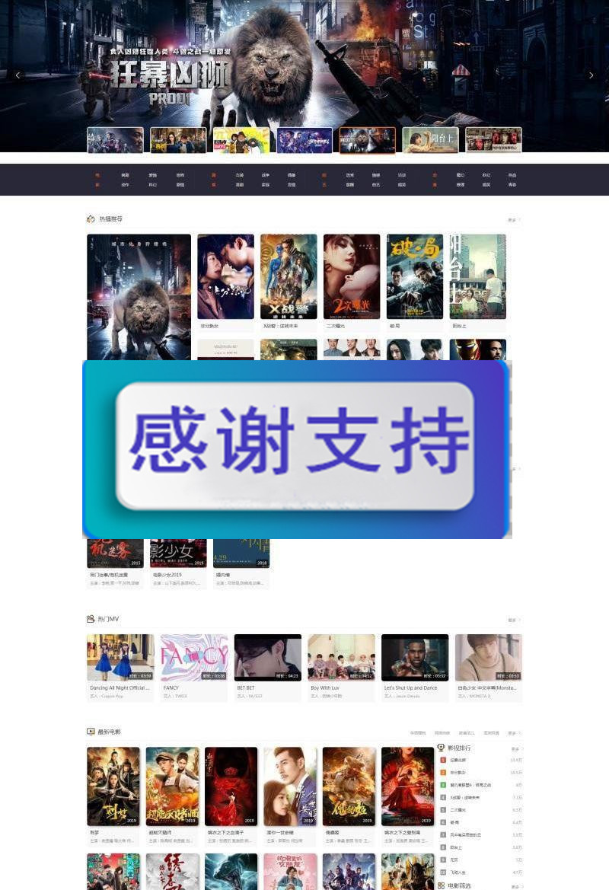
Task: Play Let's Shut Up and Dance video
Action: pos(415,658)
